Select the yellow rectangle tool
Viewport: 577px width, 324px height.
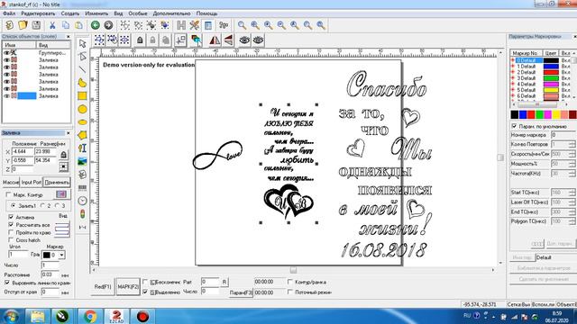coord(82,96)
